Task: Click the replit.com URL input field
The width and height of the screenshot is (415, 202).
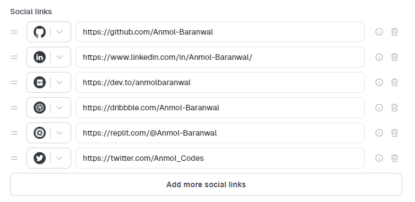Action: [220, 133]
